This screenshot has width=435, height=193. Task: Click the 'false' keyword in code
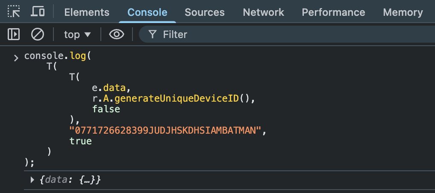coord(106,109)
